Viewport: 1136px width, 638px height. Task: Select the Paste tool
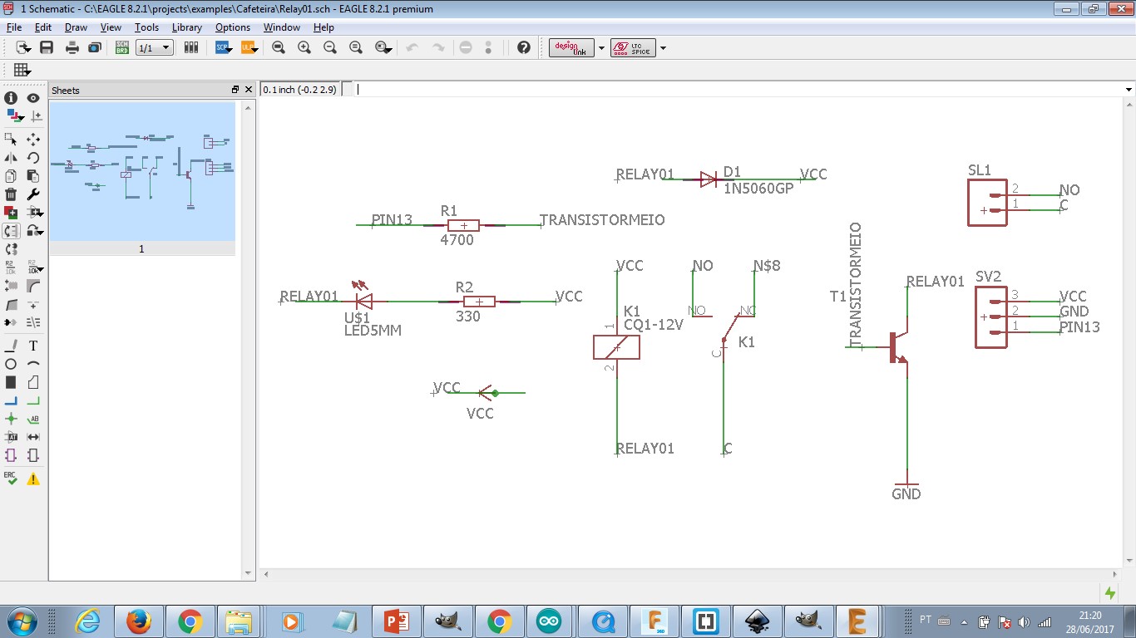[33, 175]
